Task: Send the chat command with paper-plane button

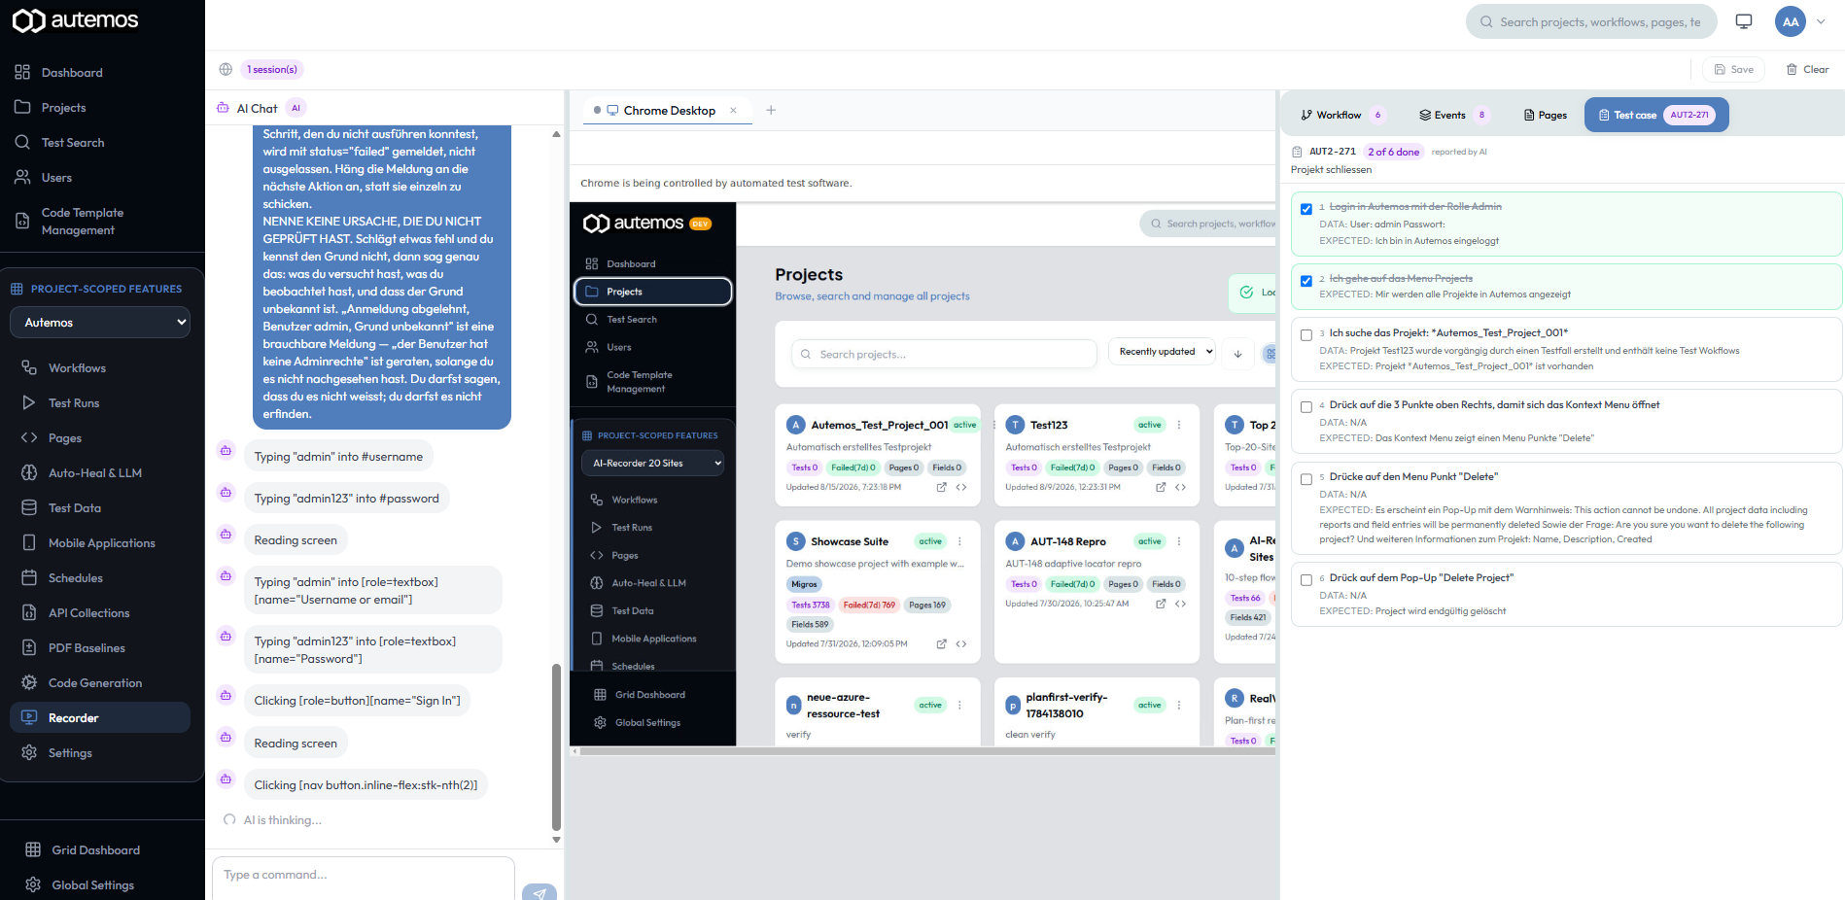Action: pos(540,891)
